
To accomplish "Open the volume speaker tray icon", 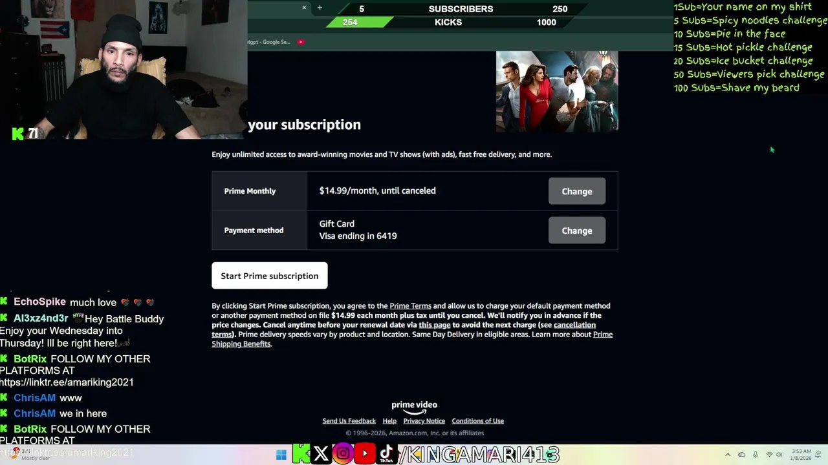I will 779,455.
